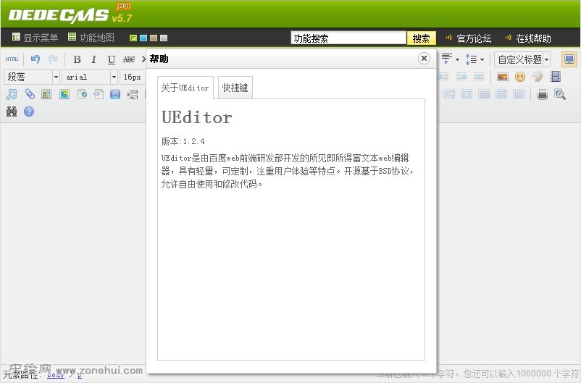Switch to the 快捷键 shortcuts tab
This screenshot has height=383, width=581.
pyautogui.click(x=235, y=88)
